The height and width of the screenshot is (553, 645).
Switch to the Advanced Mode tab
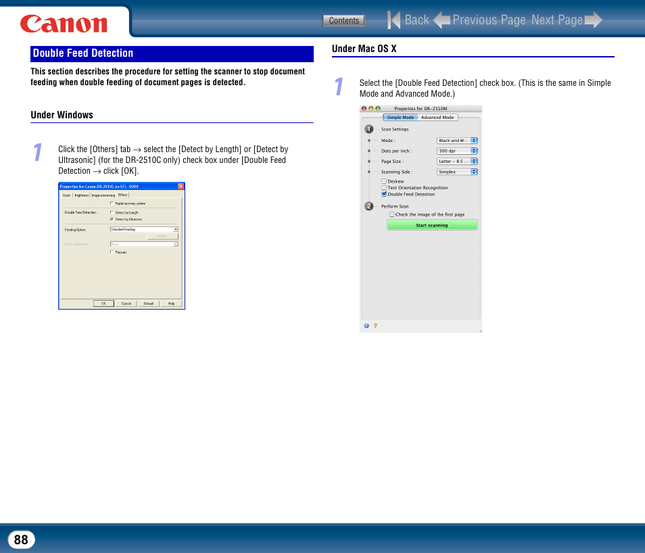(x=437, y=117)
